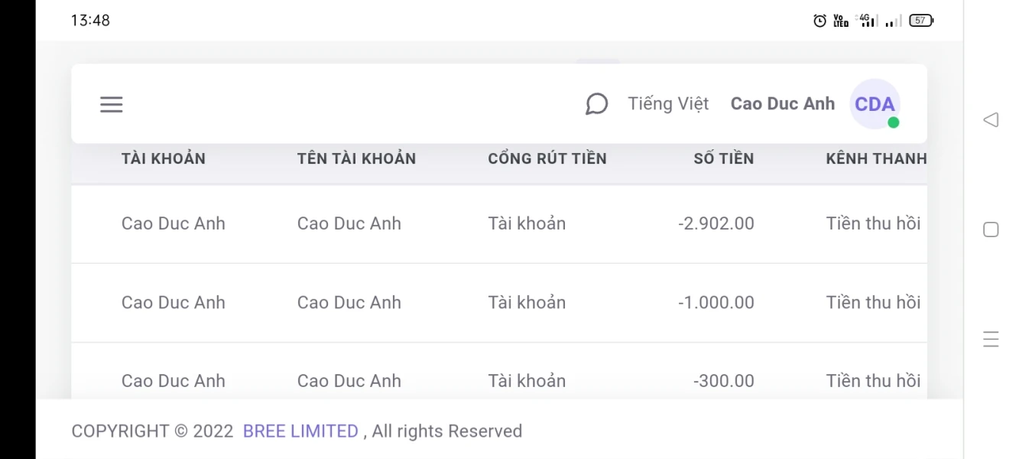1019x459 pixels.
Task: Sort by TÊN TÀI KHOẢN column header
Action: tap(356, 159)
